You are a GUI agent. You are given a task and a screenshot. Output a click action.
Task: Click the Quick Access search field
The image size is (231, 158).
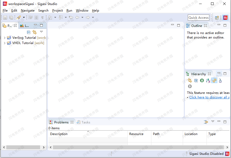[199, 17]
